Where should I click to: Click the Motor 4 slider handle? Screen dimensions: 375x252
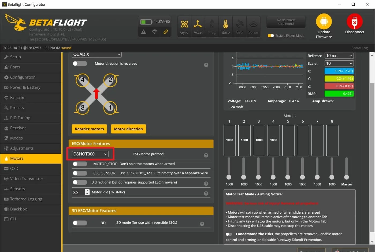[x=273, y=177]
